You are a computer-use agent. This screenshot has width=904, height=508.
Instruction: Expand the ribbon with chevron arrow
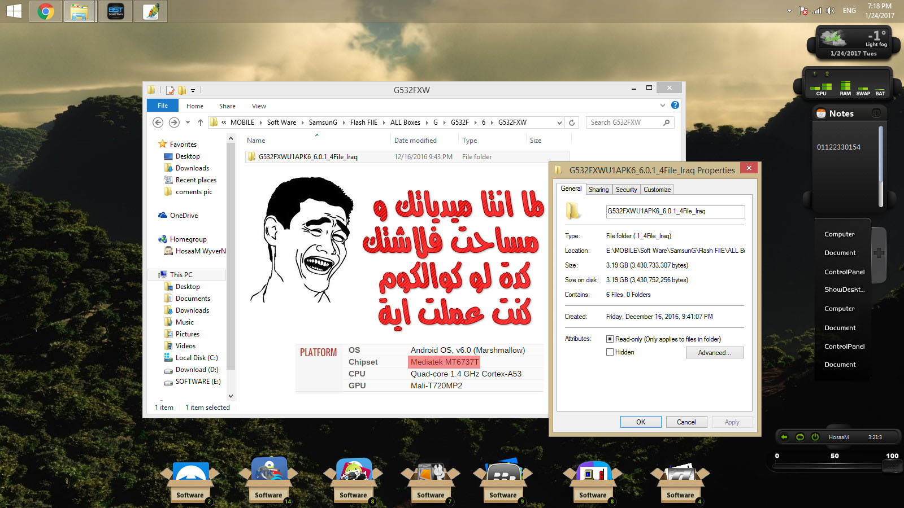tap(663, 106)
